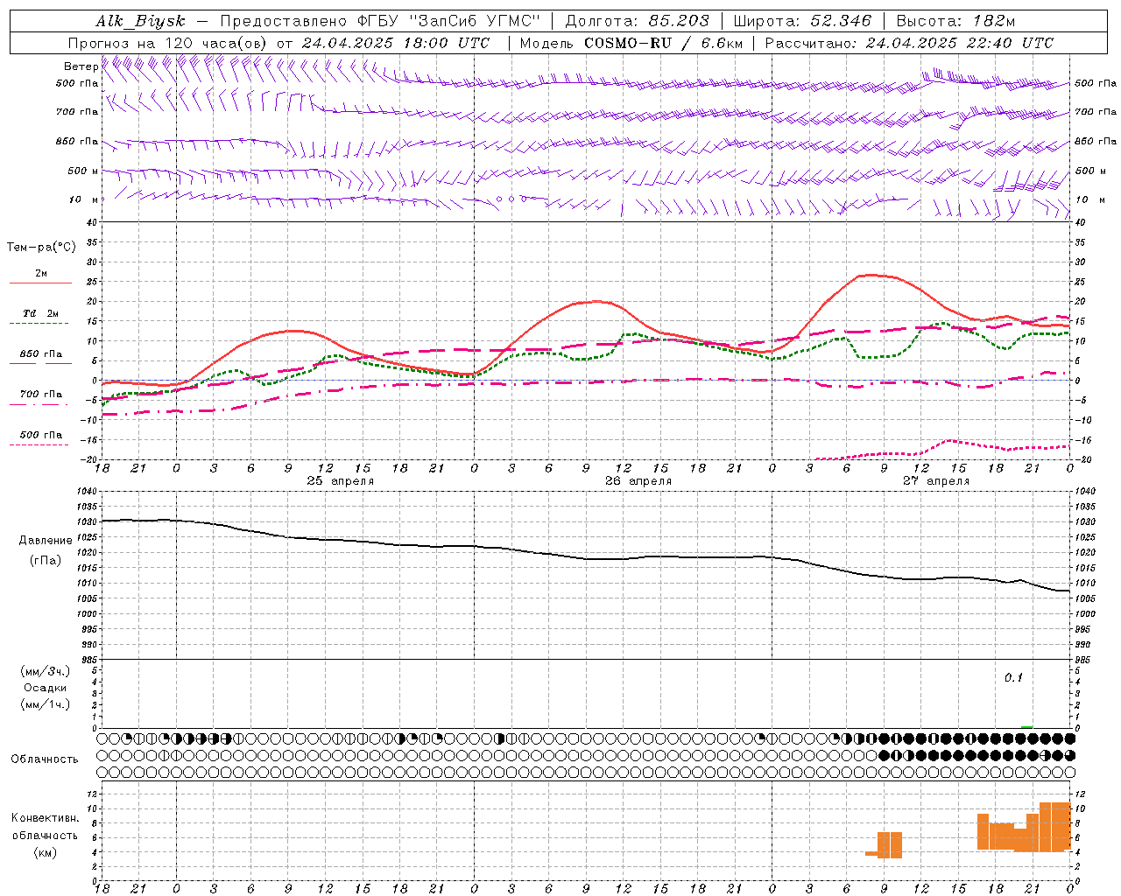Click the (гПа) unit under Давление
Viewport: 1121px width, 896px height.
click(x=46, y=561)
